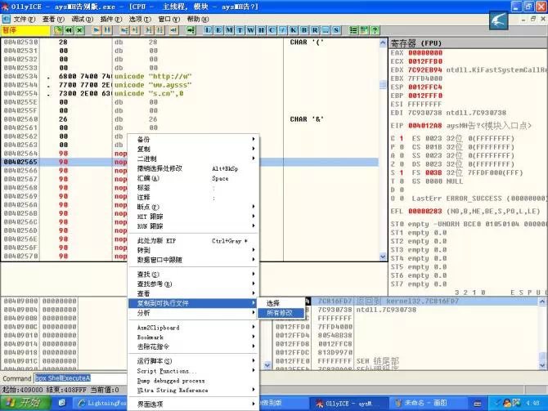The image size is (548, 411).
Task: Show Breakpoints window with B button
Action: (x=307, y=30)
